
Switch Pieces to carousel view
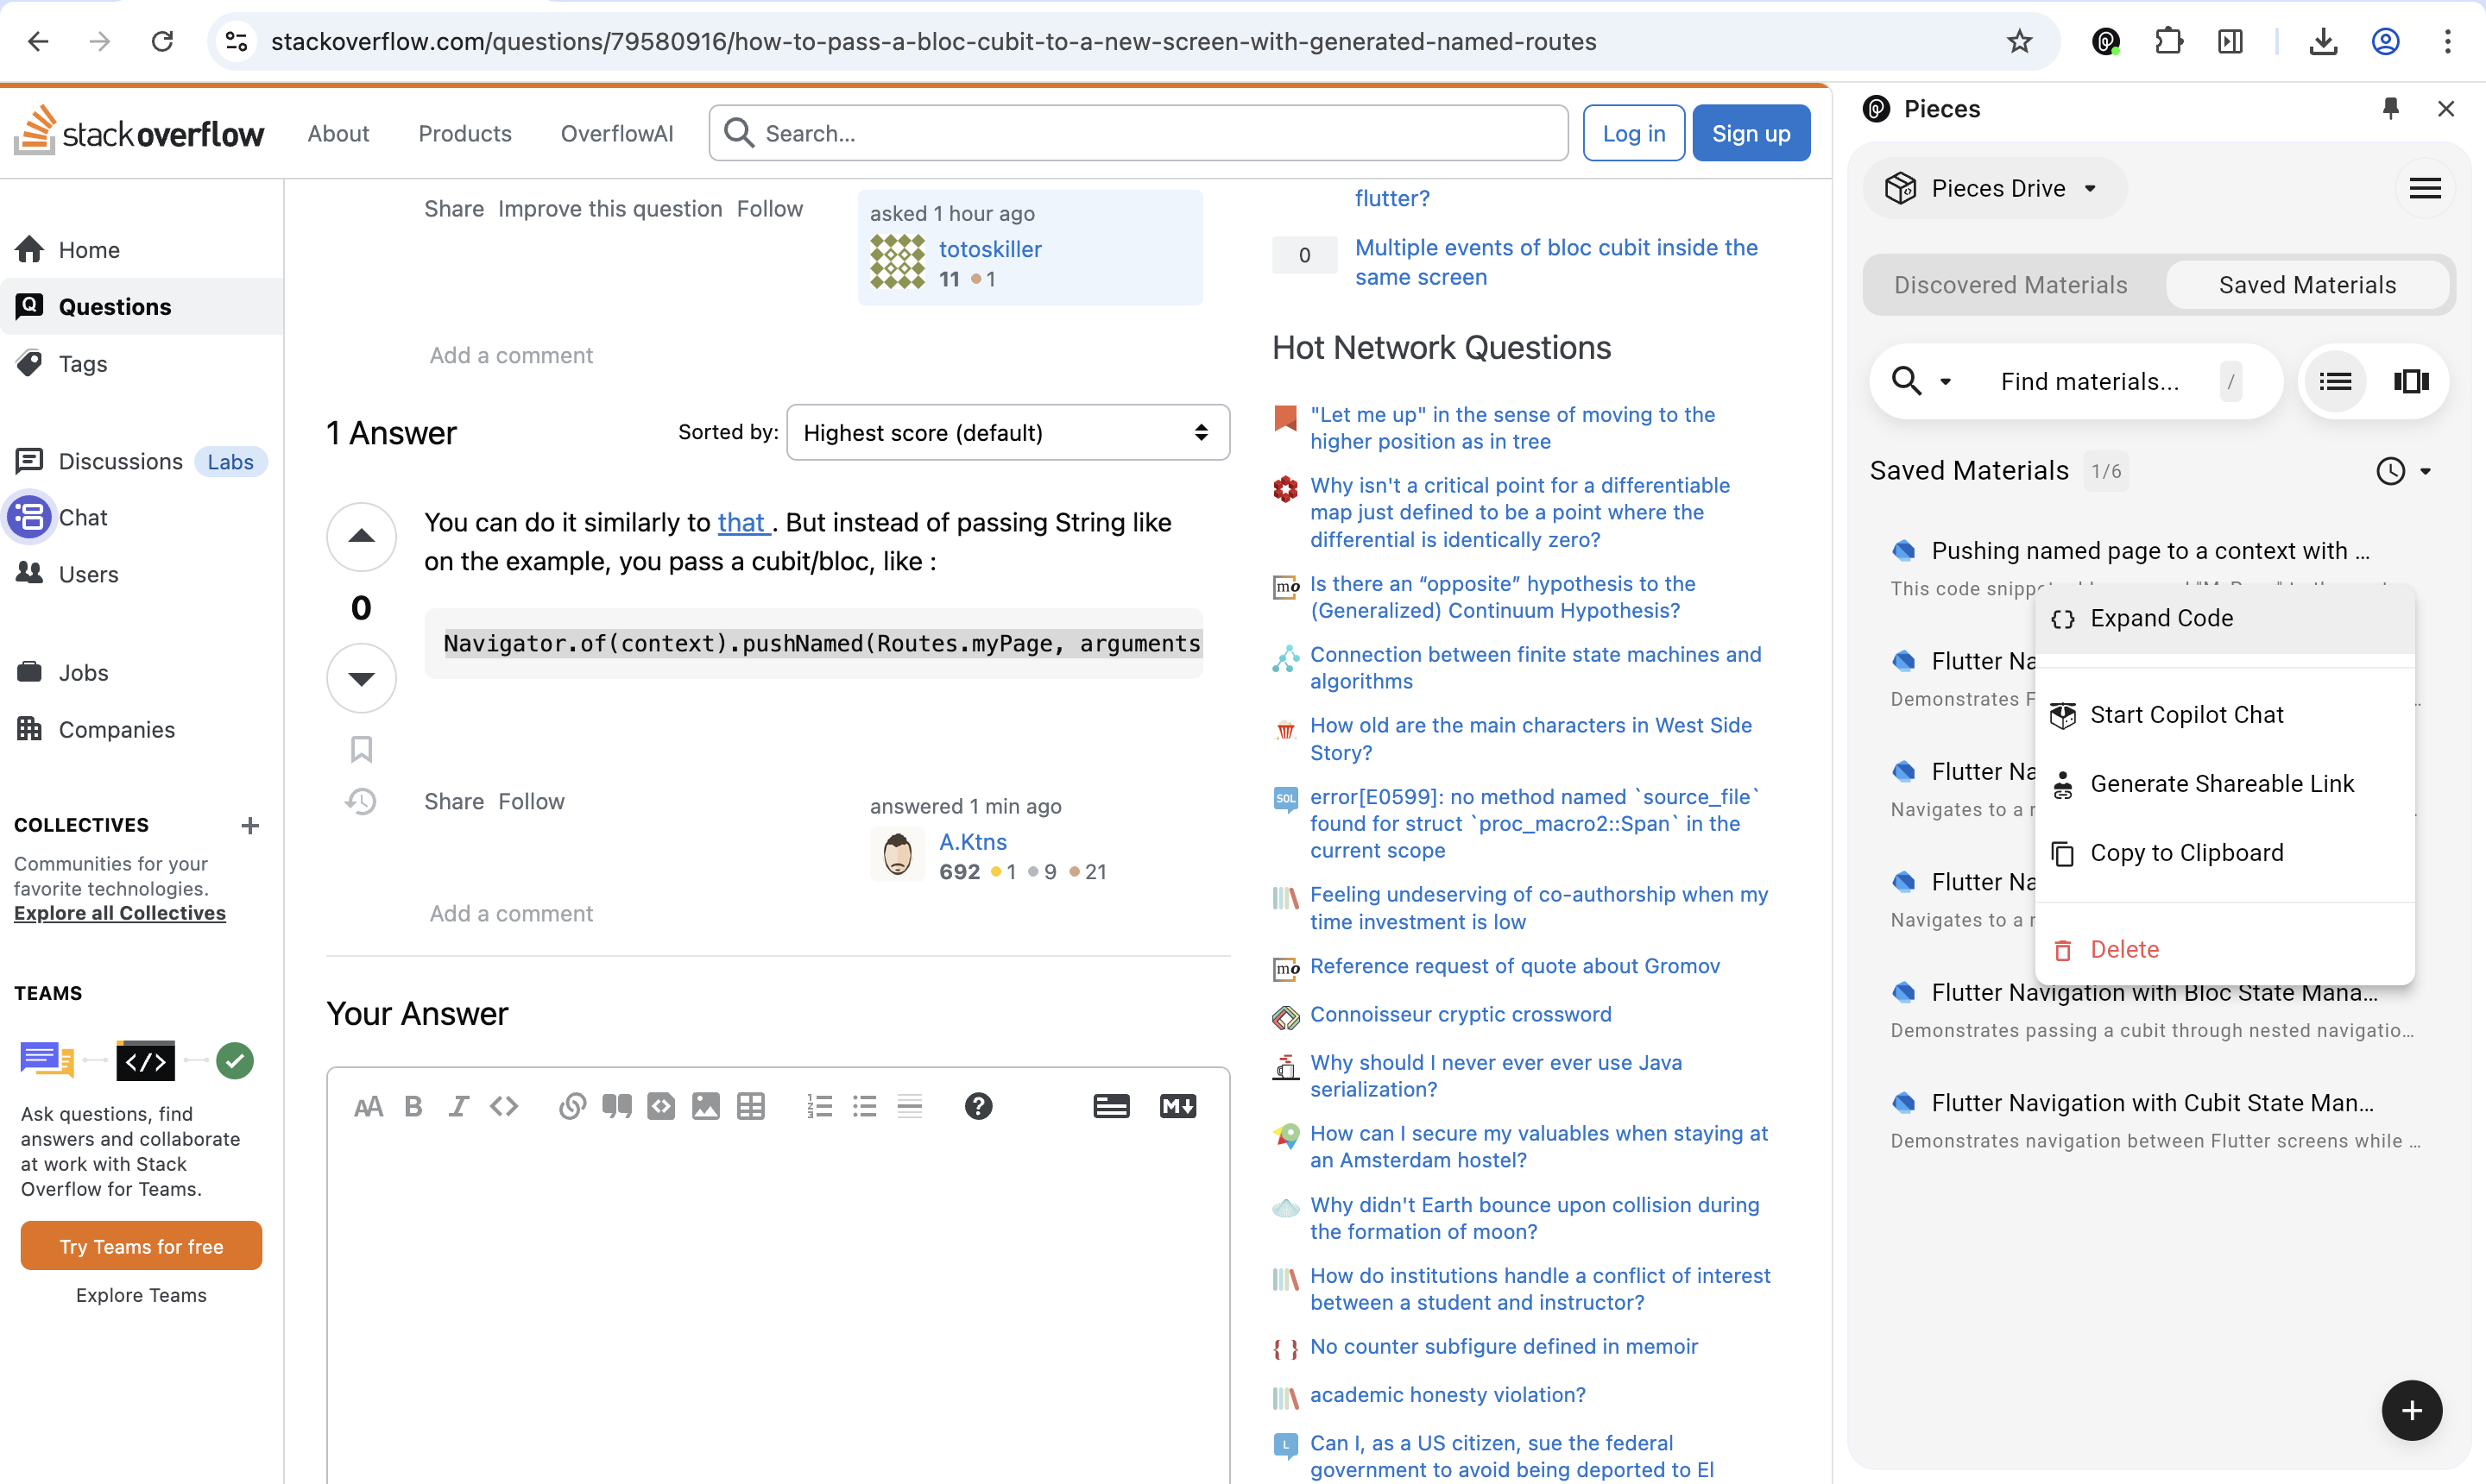(x=2411, y=381)
